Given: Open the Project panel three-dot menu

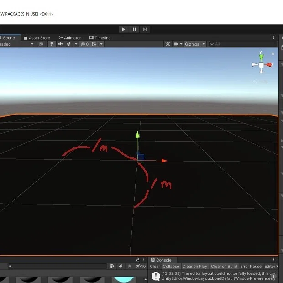Looking at the screenshot, I should click(143, 260).
